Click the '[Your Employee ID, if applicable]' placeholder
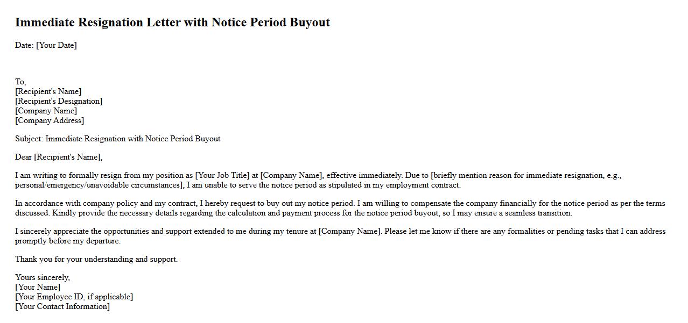The image size is (688, 323). (74, 297)
